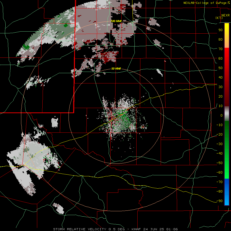Click the 24 JUN 25 date in the caption
The height and width of the screenshot is (231, 231).
154,229
